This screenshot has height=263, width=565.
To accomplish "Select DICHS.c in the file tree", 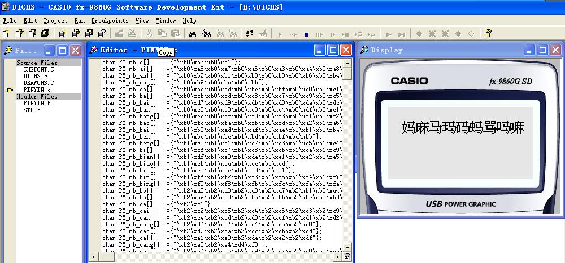I will pyautogui.click(x=35, y=76).
